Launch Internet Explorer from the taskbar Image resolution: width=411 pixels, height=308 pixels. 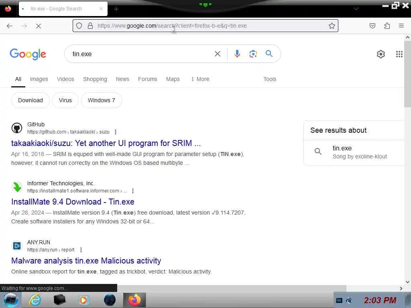coord(35,300)
